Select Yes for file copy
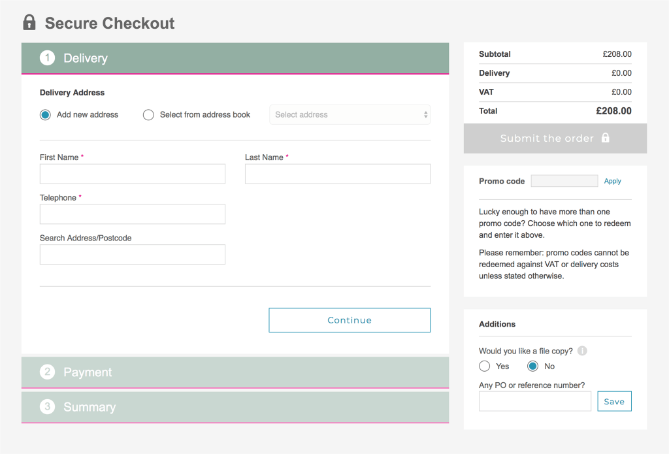The width and height of the screenshot is (669, 454). point(485,366)
